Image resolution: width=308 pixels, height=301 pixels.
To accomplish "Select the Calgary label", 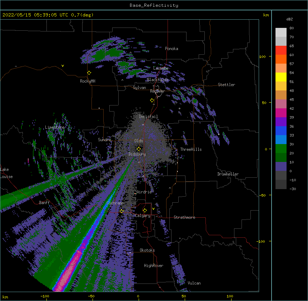I will (143, 216).
